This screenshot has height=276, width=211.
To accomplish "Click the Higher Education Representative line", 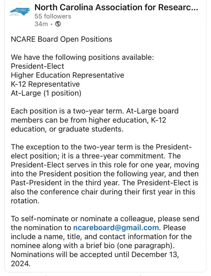I will (68, 75).
